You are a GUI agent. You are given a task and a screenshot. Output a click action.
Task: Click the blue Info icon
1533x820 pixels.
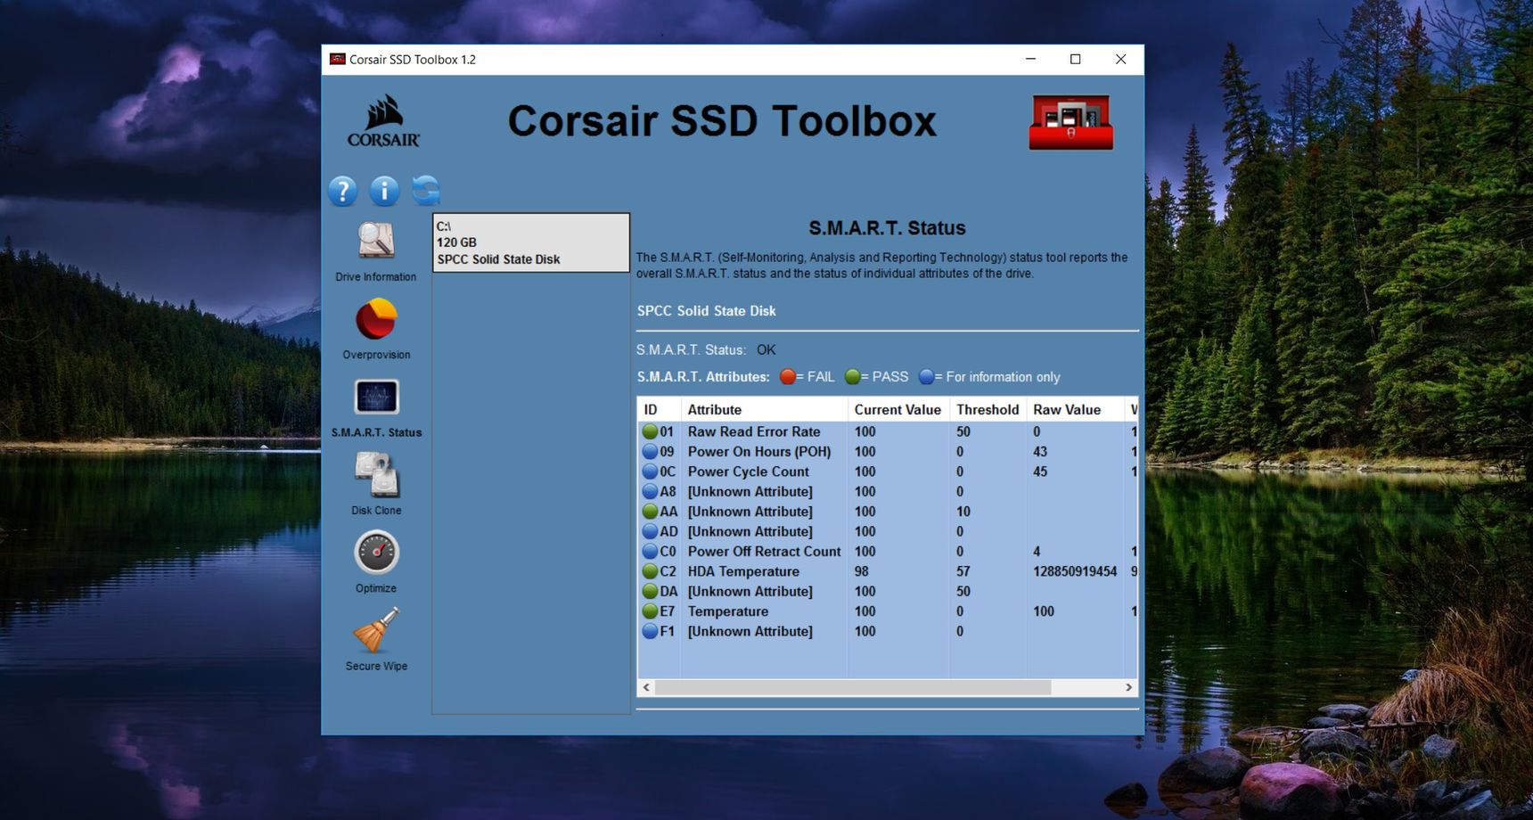pos(384,191)
